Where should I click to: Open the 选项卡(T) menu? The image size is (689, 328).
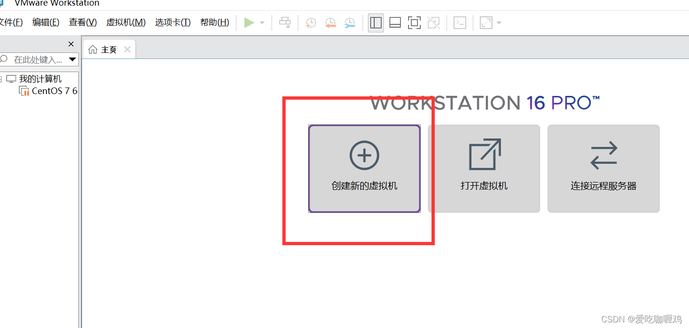(x=173, y=22)
